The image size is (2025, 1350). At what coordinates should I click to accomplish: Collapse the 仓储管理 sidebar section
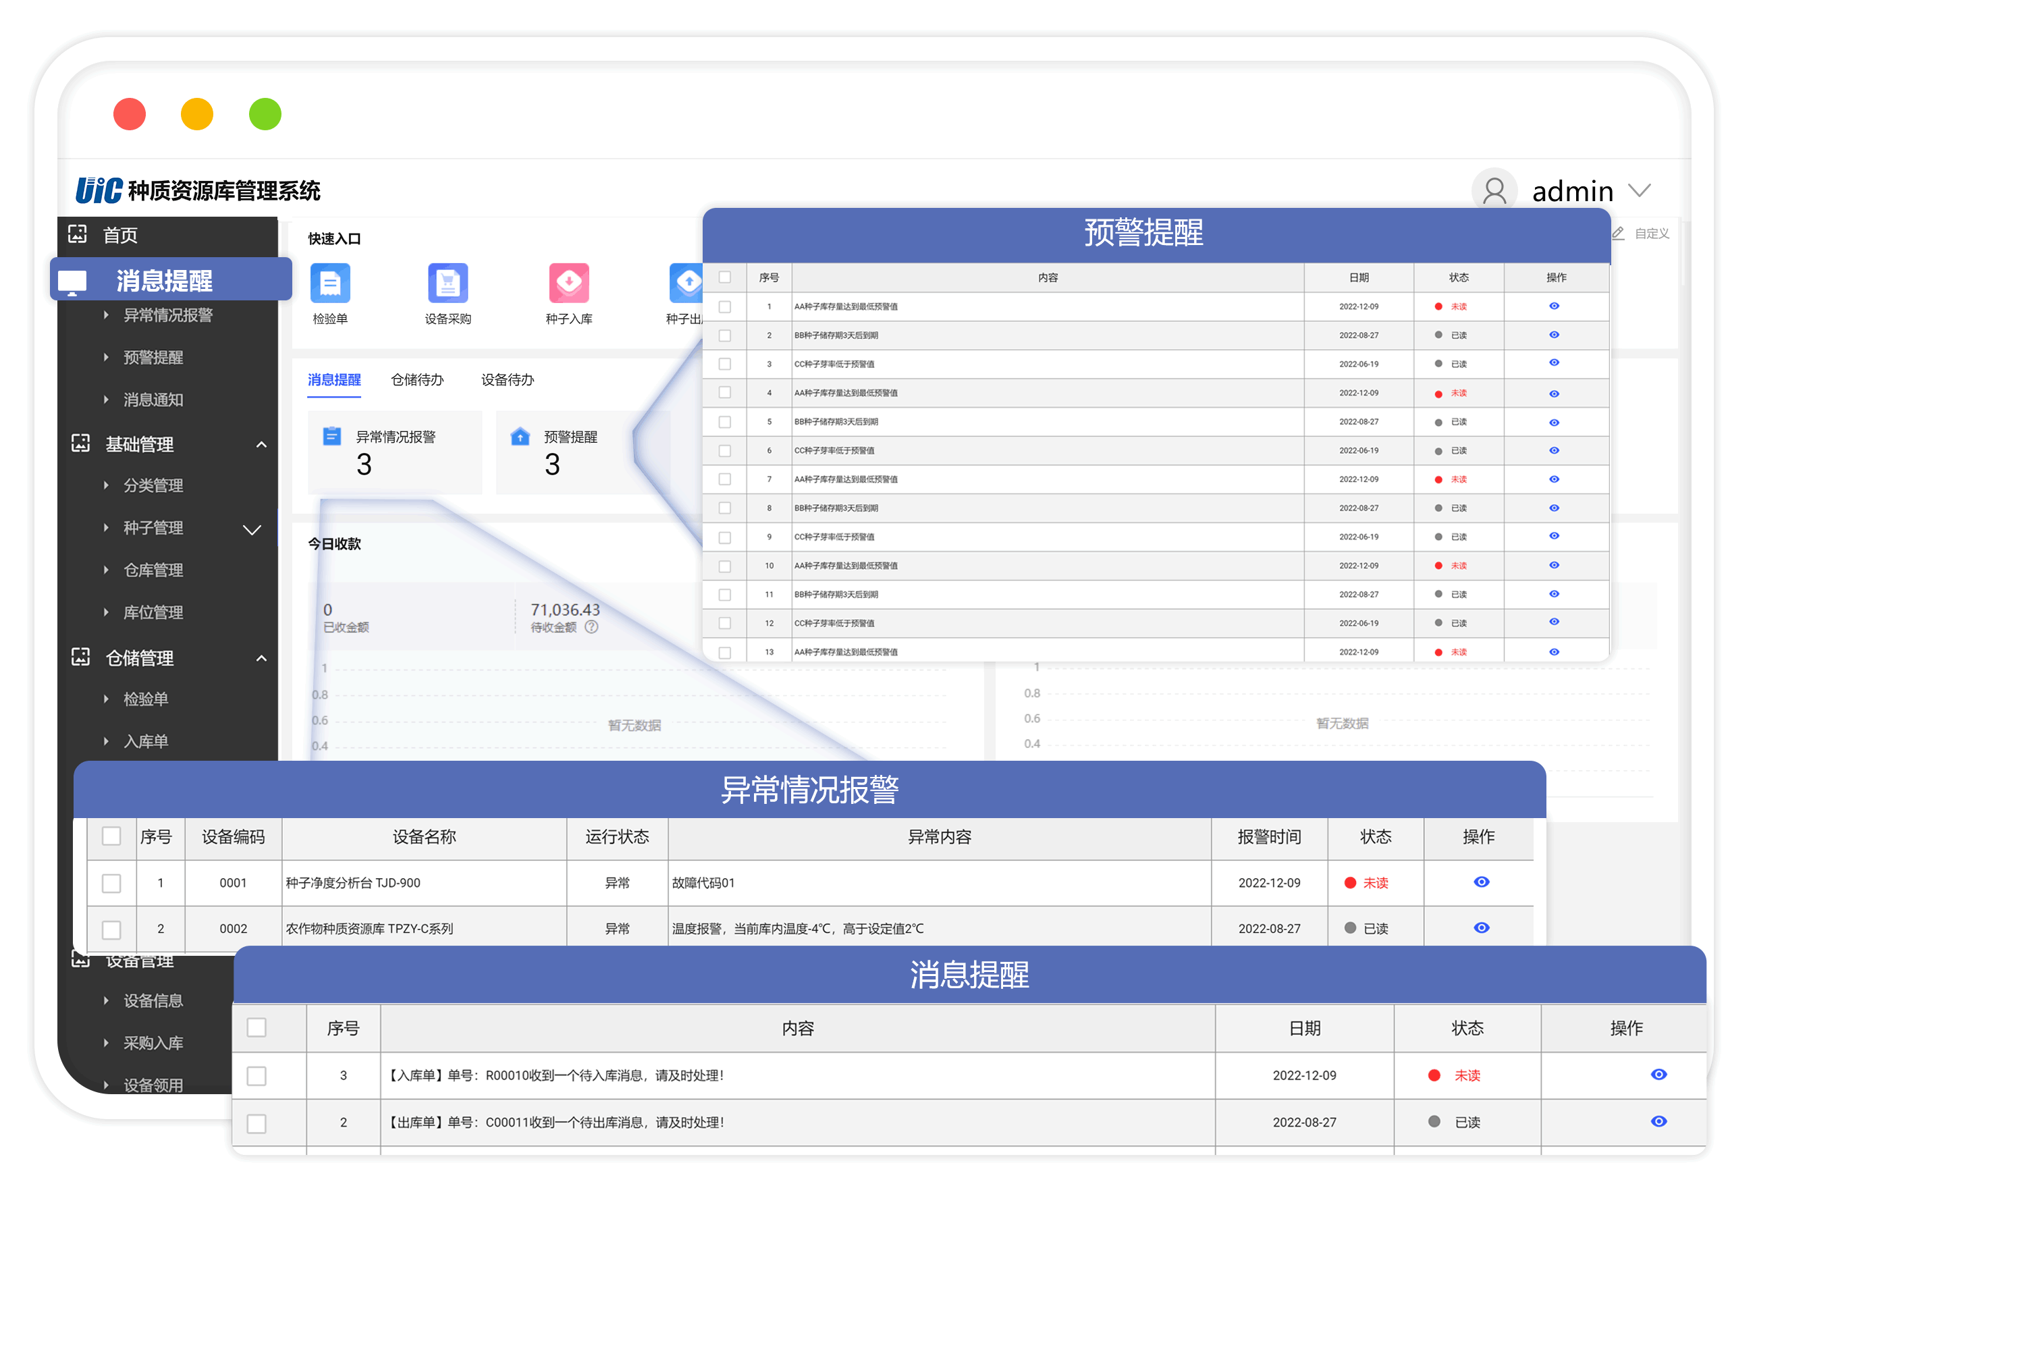pyautogui.click(x=262, y=657)
